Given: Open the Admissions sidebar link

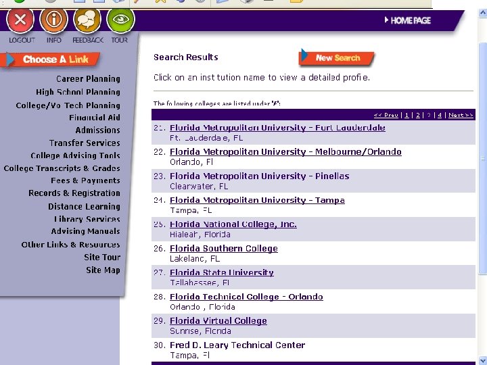Looking at the screenshot, I should (98, 130).
